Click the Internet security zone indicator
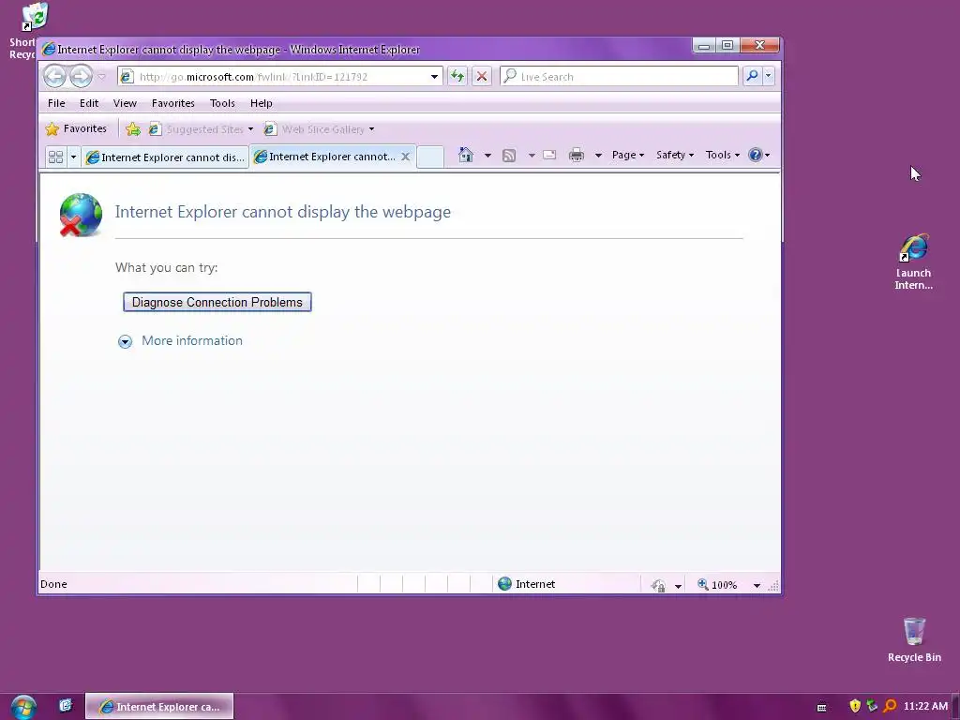The width and height of the screenshot is (960, 720). [527, 584]
